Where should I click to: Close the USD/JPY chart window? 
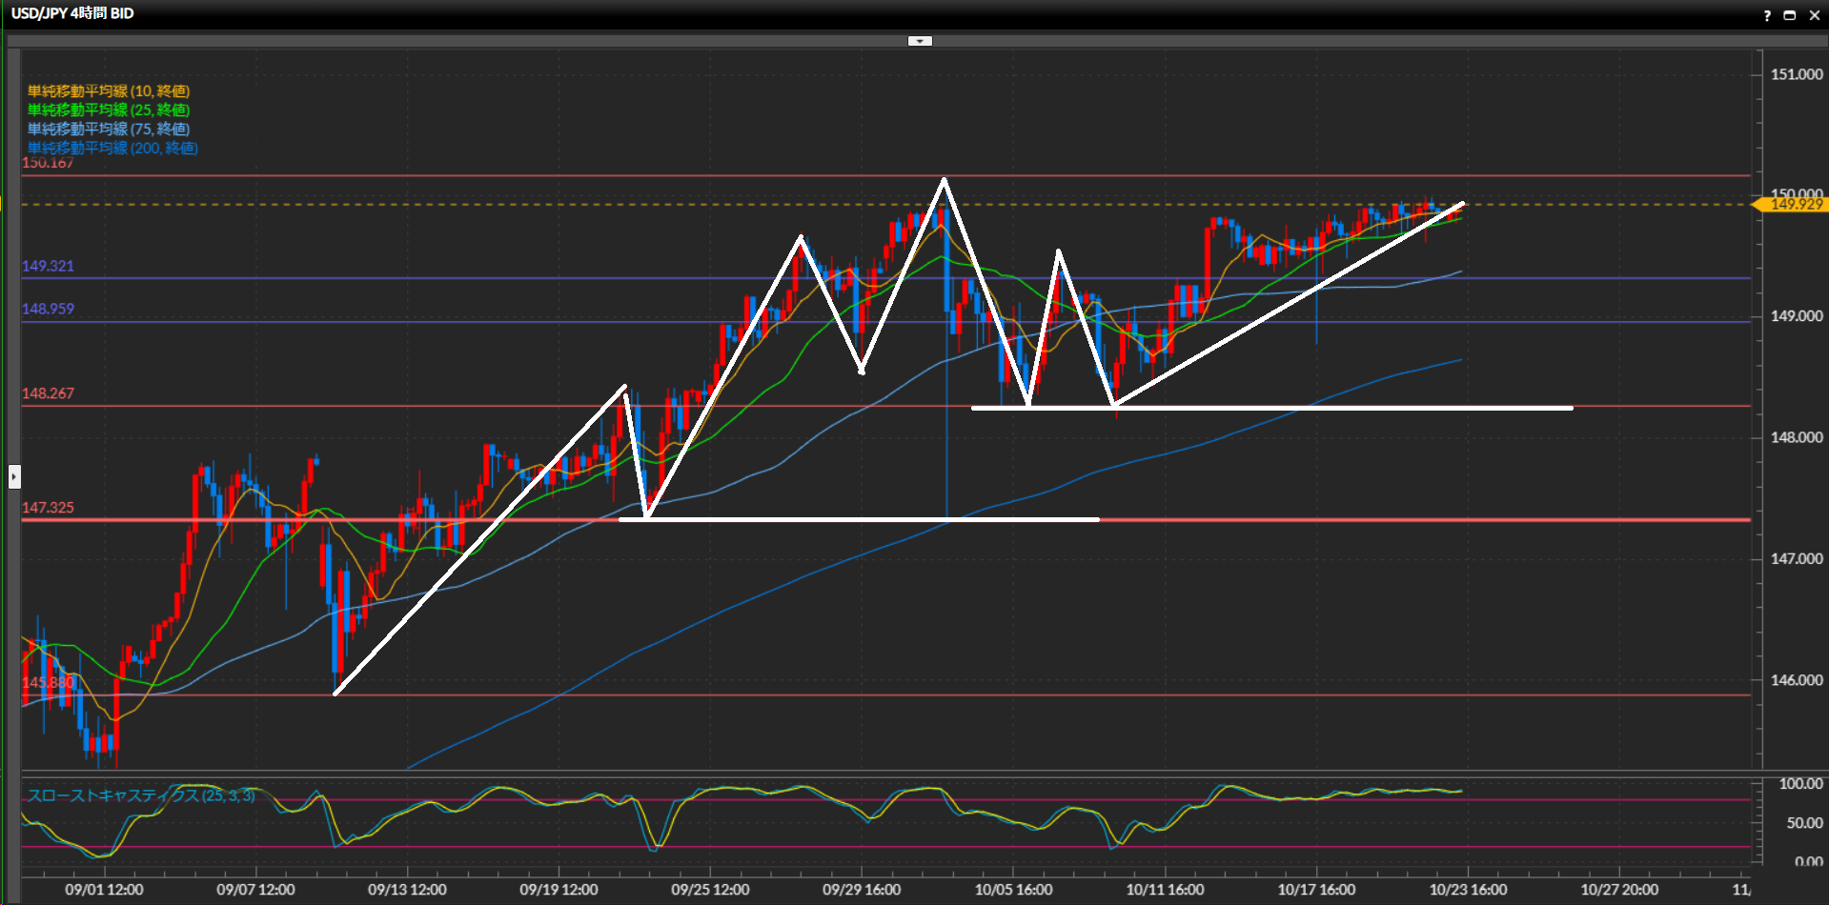pyautogui.click(x=1814, y=15)
